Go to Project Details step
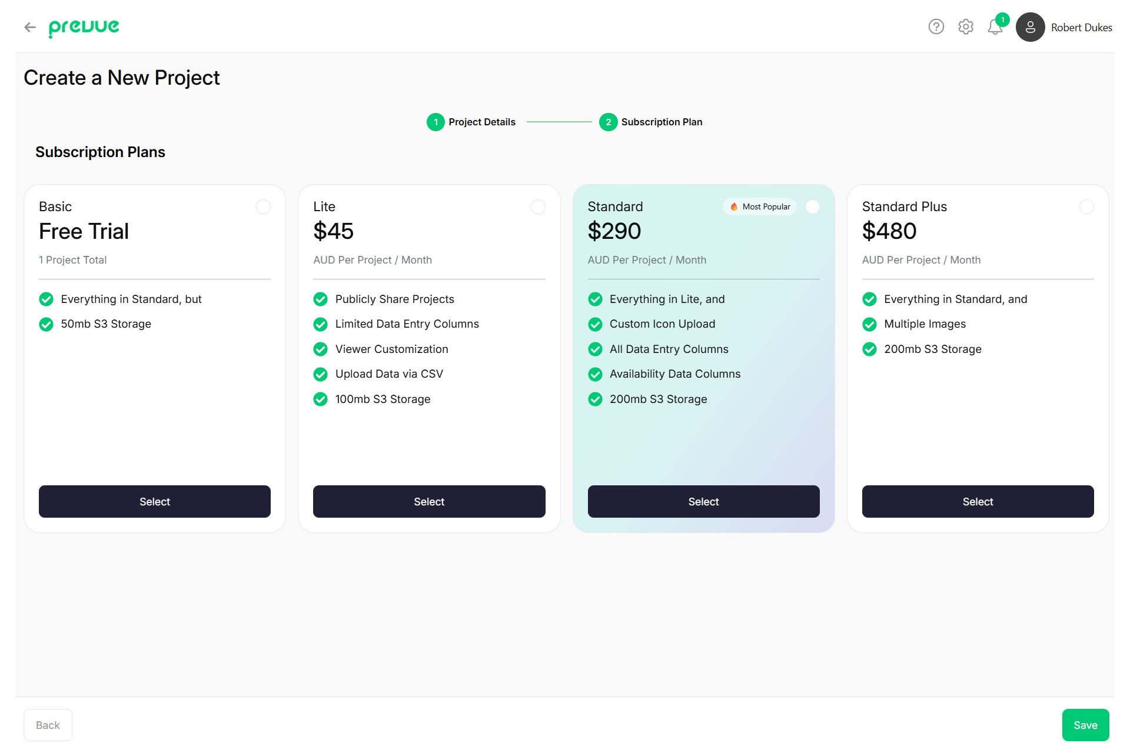This screenshot has width=1130, height=753. pos(481,122)
